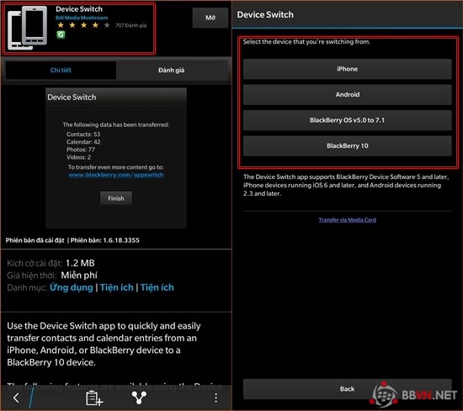463x411 pixels.
Task: Select BlackBerry OS v5.0 to 7.1
Action: pyautogui.click(x=347, y=120)
